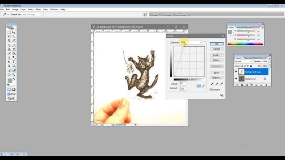Select the Blur tool

(9, 57)
